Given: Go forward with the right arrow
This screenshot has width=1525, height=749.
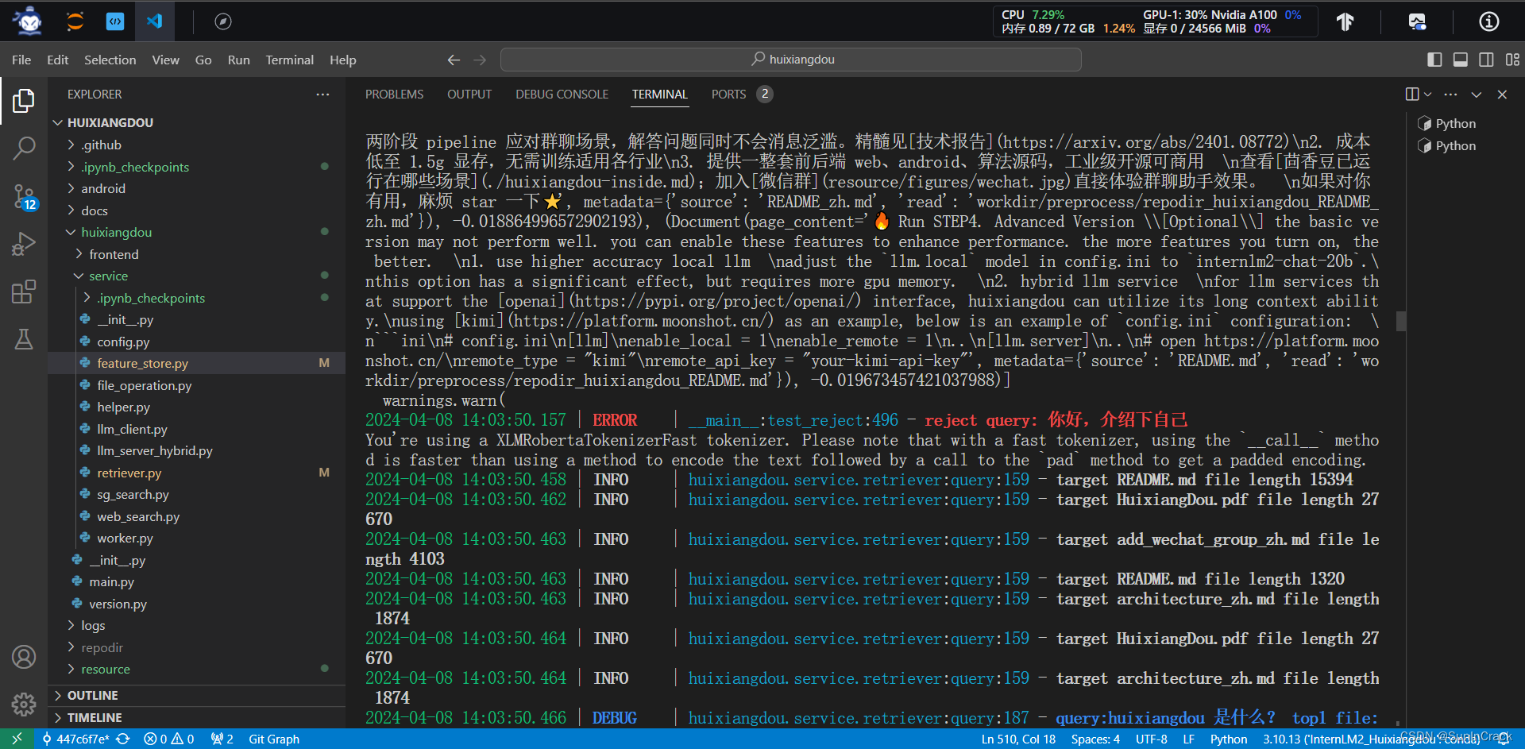Looking at the screenshot, I should pyautogui.click(x=480, y=60).
